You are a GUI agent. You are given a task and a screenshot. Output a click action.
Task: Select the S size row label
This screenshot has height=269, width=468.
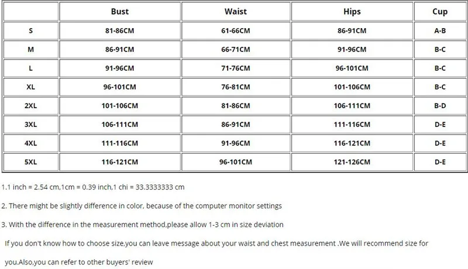point(30,31)
